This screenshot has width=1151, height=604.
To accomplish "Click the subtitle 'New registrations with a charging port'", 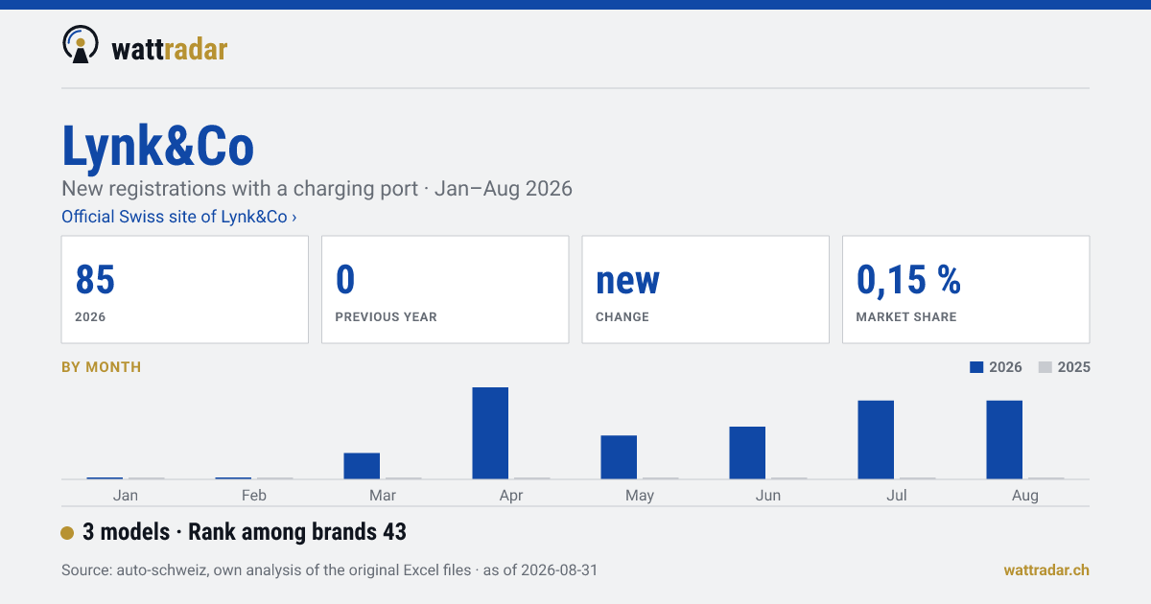I will [241, 188].
